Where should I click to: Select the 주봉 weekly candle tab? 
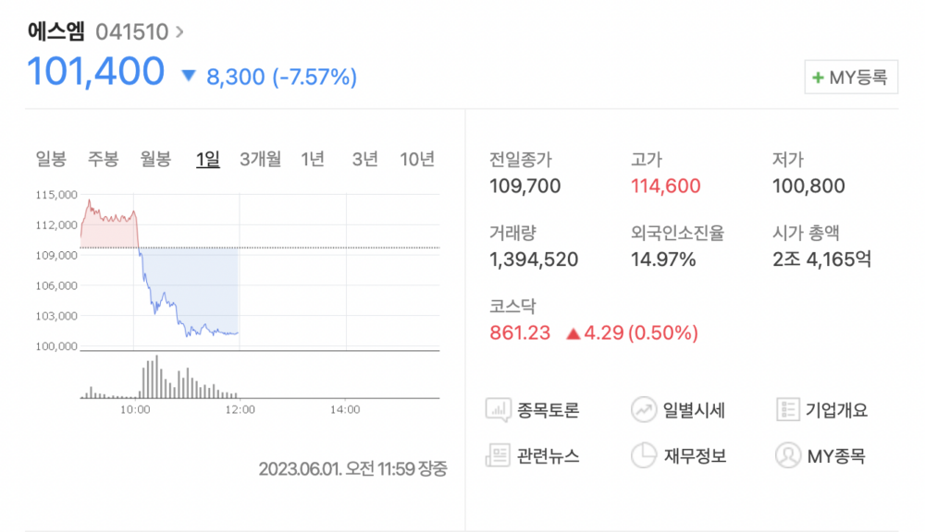[104, 159]
